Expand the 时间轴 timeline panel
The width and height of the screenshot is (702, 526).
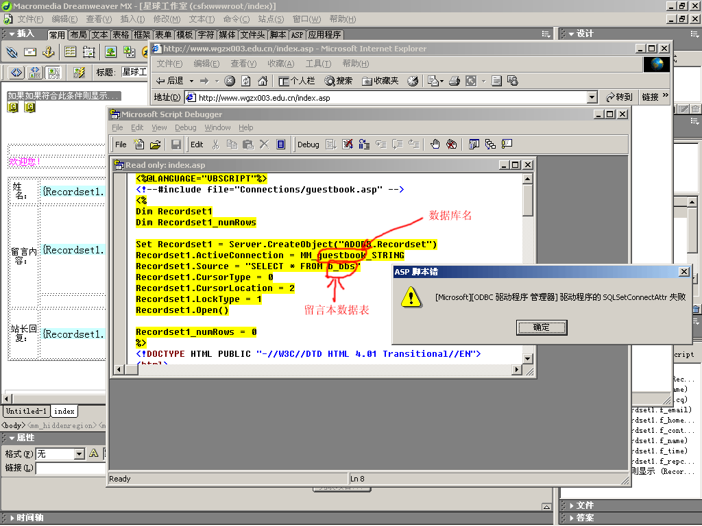tap(27, 518)
